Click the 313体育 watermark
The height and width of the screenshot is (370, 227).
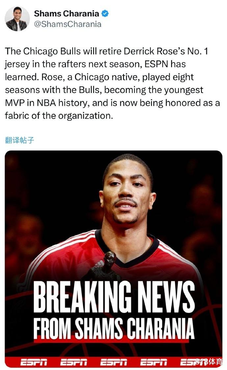(x=209, y=362)
